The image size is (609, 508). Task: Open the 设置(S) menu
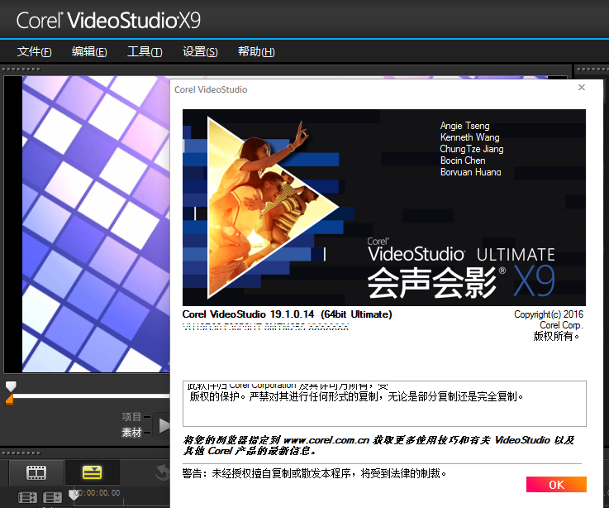click(200, 51)
